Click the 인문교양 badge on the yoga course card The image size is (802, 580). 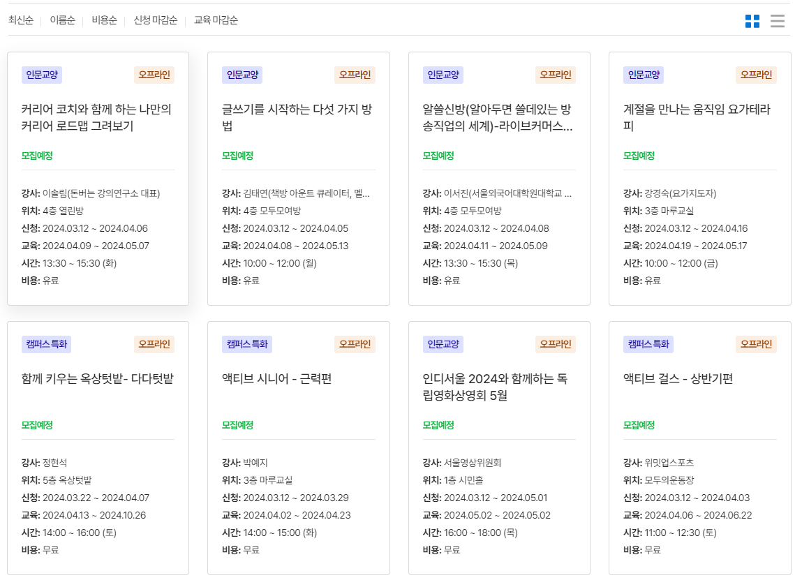tap(641, 75)
